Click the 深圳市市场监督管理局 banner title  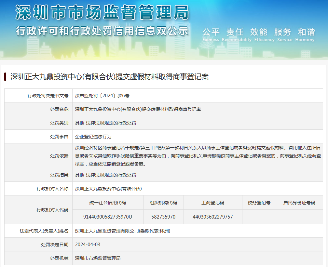[x=102, y=13]
